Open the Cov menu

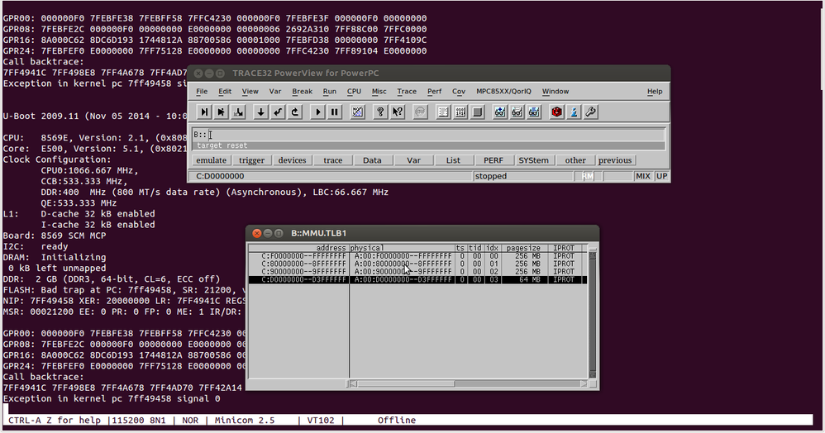pyautogui.click(x=459, y=91)
